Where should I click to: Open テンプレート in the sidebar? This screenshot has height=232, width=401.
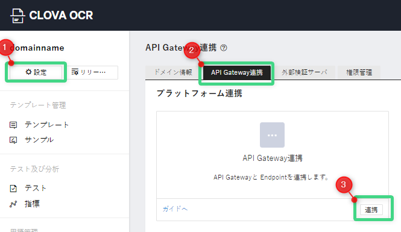pos(47,125)
